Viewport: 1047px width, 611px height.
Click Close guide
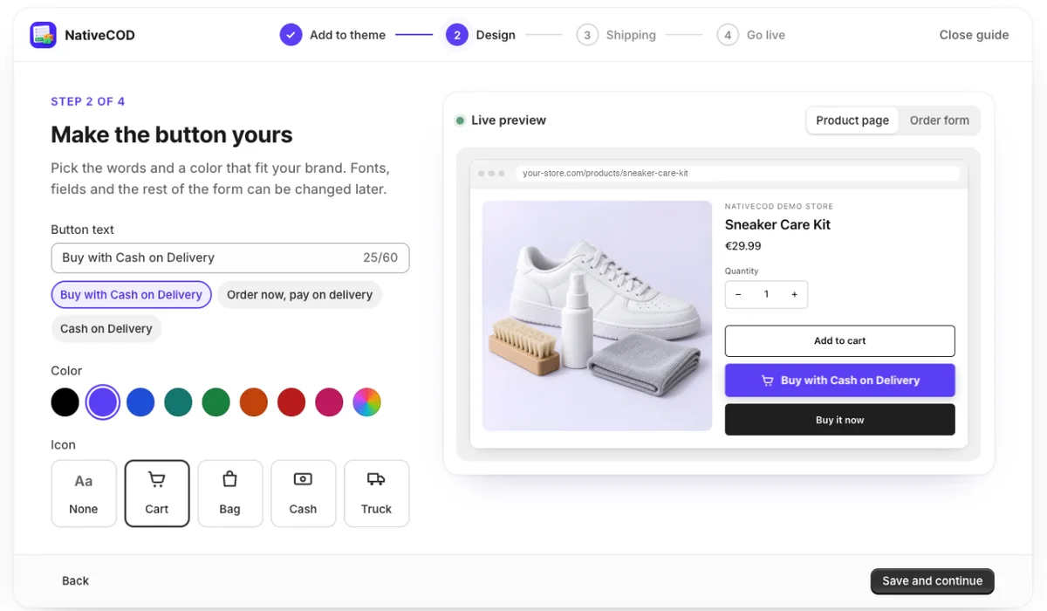(974, 35)
